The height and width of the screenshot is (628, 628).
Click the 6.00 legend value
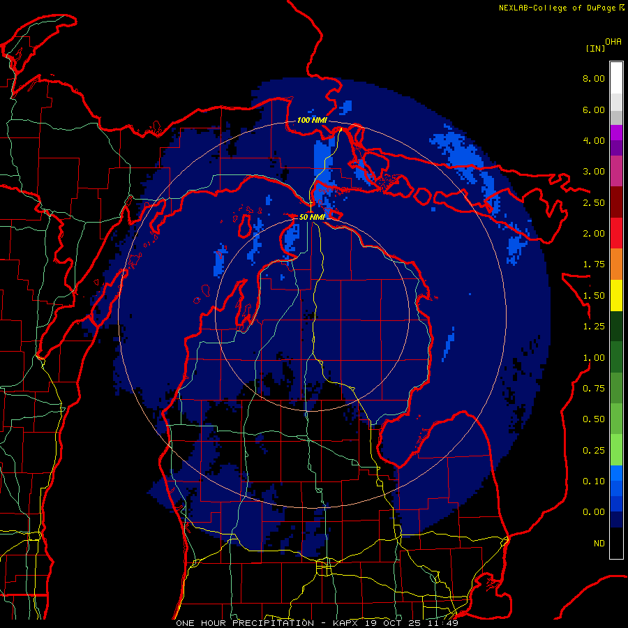(594, 110)
